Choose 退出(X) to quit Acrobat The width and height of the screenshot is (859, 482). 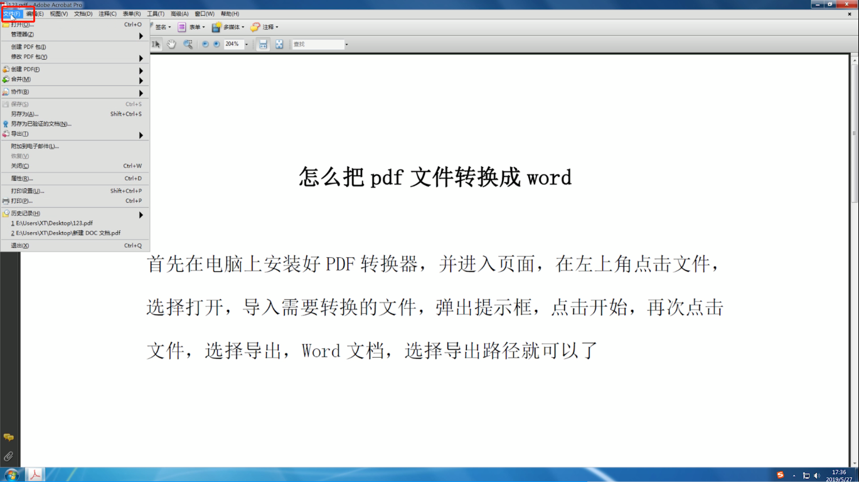[x=75, y=245]
